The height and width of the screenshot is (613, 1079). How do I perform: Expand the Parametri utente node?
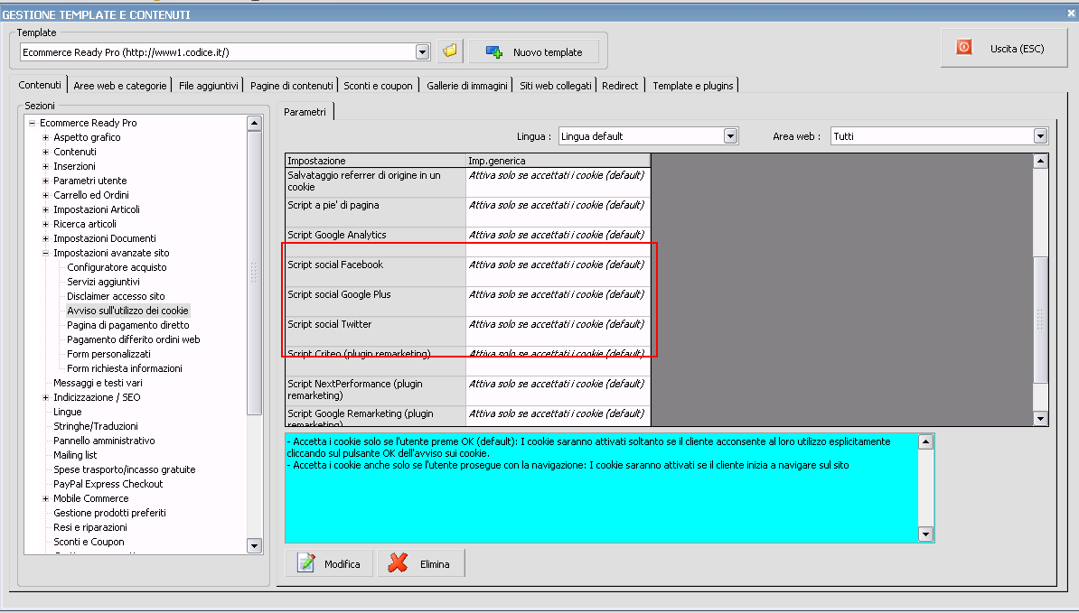pyautogui.click(x=45, y=181)
